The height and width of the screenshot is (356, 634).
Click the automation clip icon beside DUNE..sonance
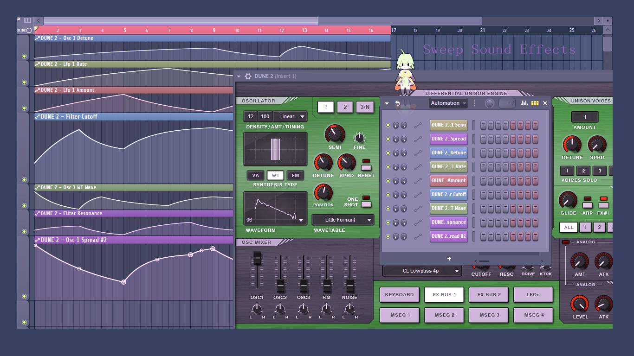(418, 222)
